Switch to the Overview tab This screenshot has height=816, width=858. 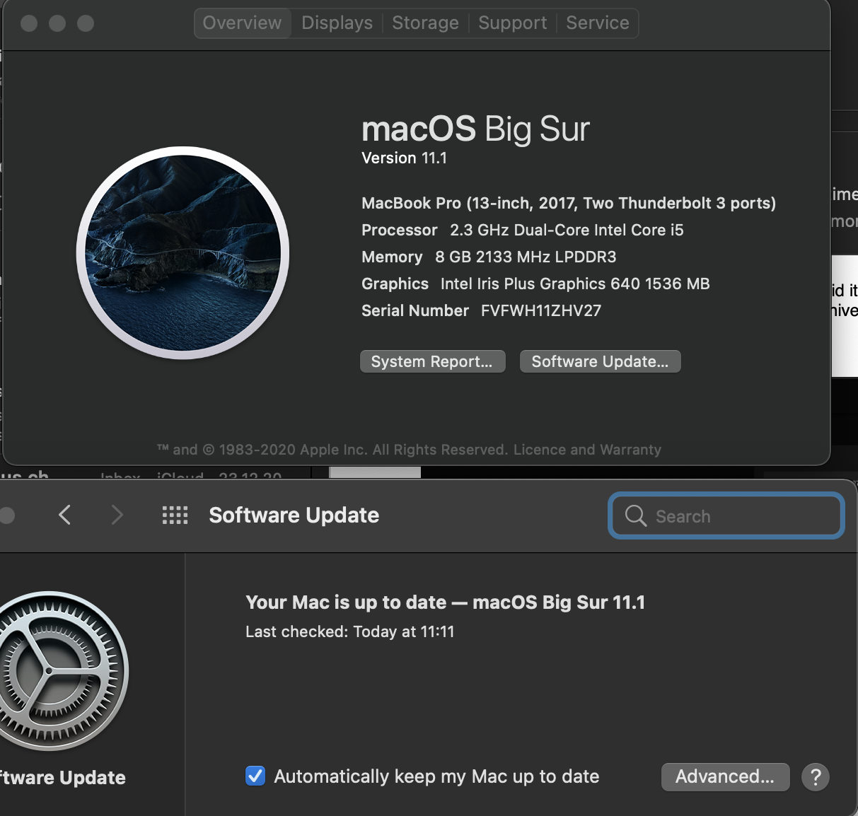point(242,23)
